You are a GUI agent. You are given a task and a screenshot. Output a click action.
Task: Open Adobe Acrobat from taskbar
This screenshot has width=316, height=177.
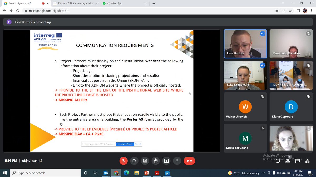(157, 173)
